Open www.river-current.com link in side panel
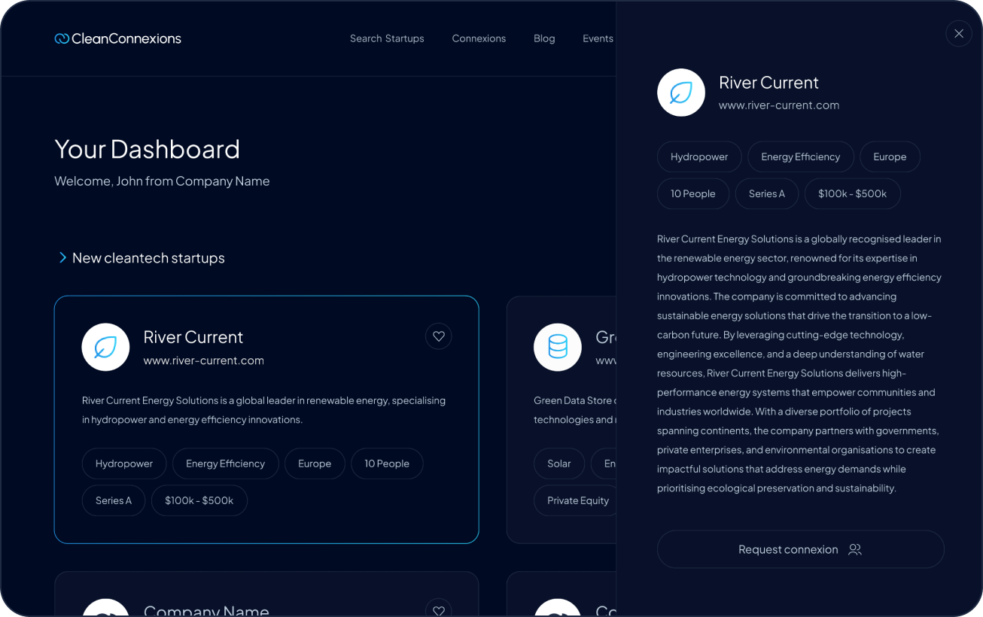 (x=779, y=105)
